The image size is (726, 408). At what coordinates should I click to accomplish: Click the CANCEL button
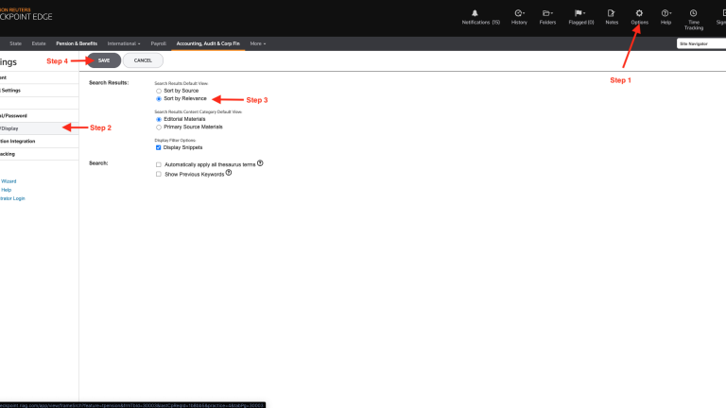pos(143,60)
